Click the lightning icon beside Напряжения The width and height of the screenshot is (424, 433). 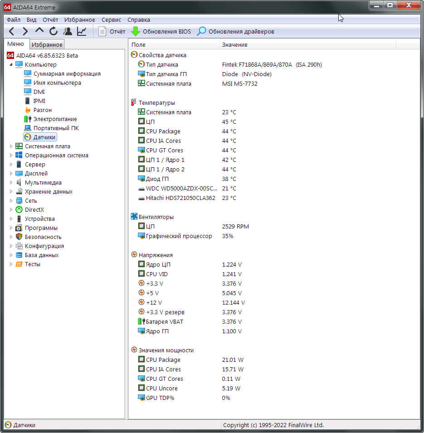click(134, 255)
